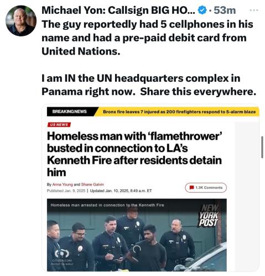Click the Homeless man flamethrower headline

point(134,154)
